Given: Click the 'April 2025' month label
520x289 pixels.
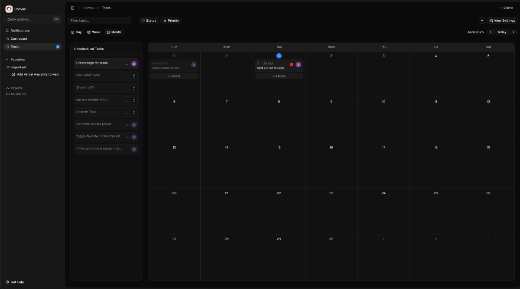Looking at the screenshot, I should (475, 32).
